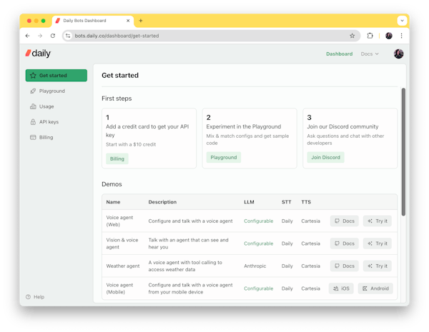
Task: Open Docs for Weather agent
Action: coord(345,266)
